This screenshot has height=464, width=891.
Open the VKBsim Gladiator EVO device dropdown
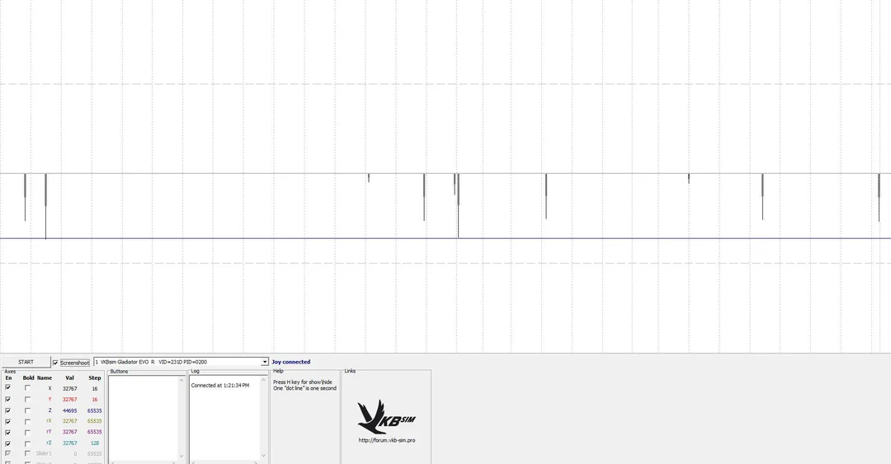(265, 362)
